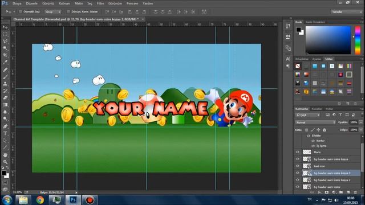Hide the toad-icon layer via its eye icon
365x205 pixels.
point(298,166)
